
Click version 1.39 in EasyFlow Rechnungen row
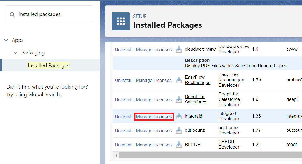click(257, 80)
